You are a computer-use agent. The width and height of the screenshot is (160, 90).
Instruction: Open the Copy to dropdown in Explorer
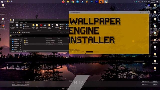tap(37, 26)
